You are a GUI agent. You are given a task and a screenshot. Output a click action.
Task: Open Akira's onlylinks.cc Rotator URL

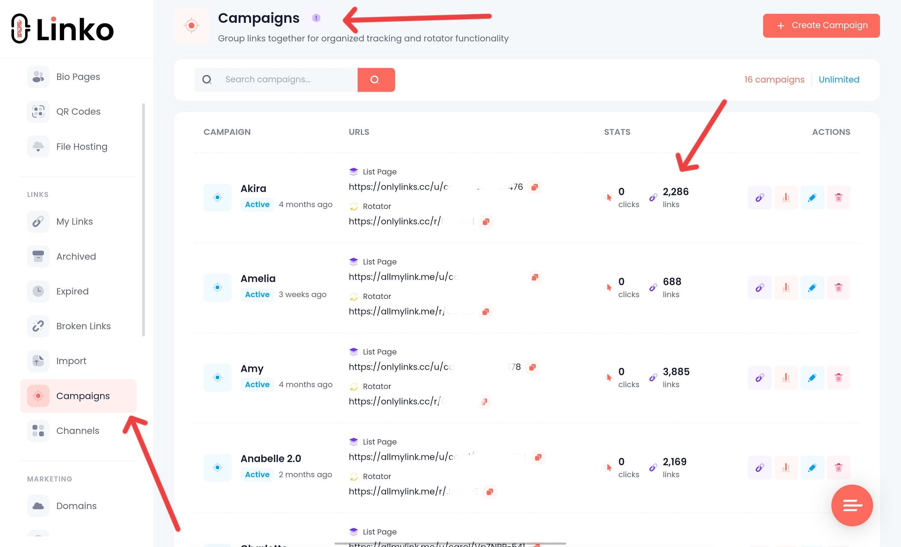pyautogui.click(x=411, y=221)
